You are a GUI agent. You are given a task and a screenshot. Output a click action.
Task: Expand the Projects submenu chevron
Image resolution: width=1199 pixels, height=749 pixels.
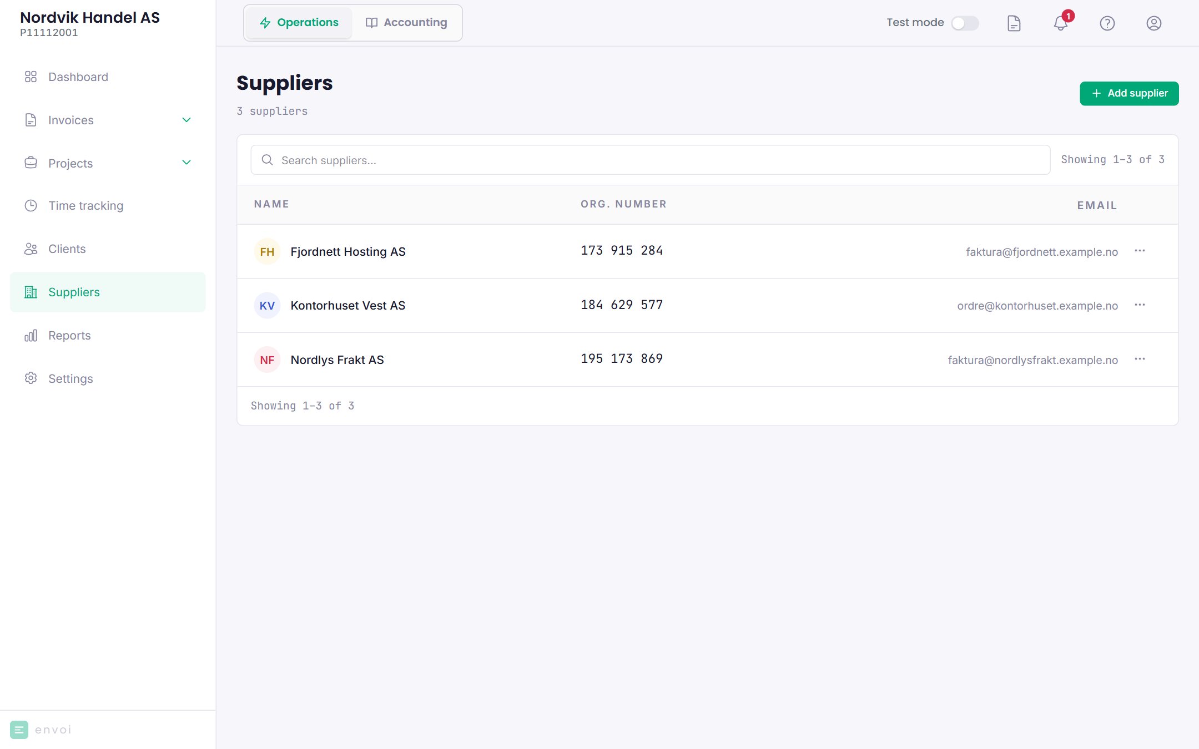click(x=187, y=163)
